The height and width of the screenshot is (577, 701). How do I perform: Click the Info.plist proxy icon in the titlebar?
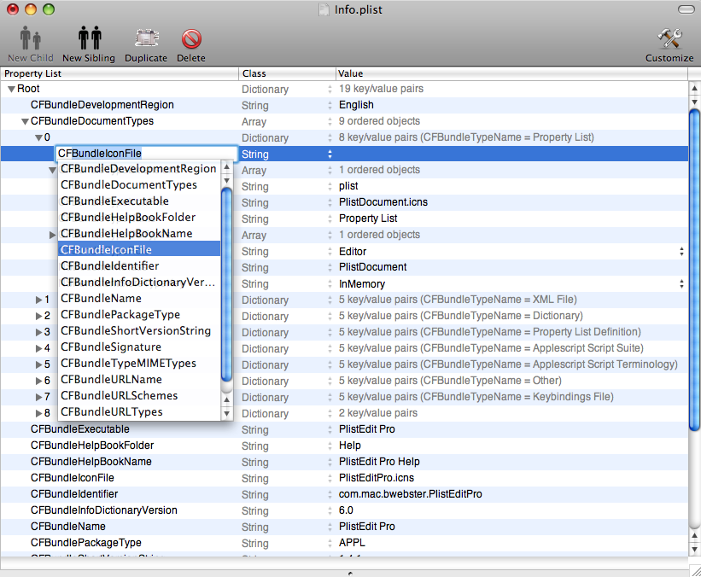pos(322,9)
